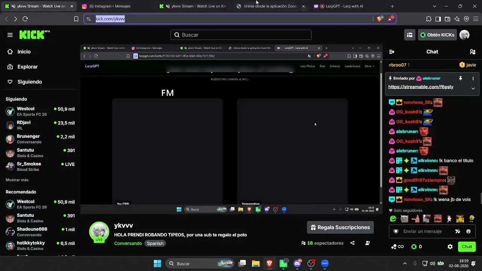Open WhatsApp from the taskbar
Viewport: 482px width, 271px height.
pos(284,263)
